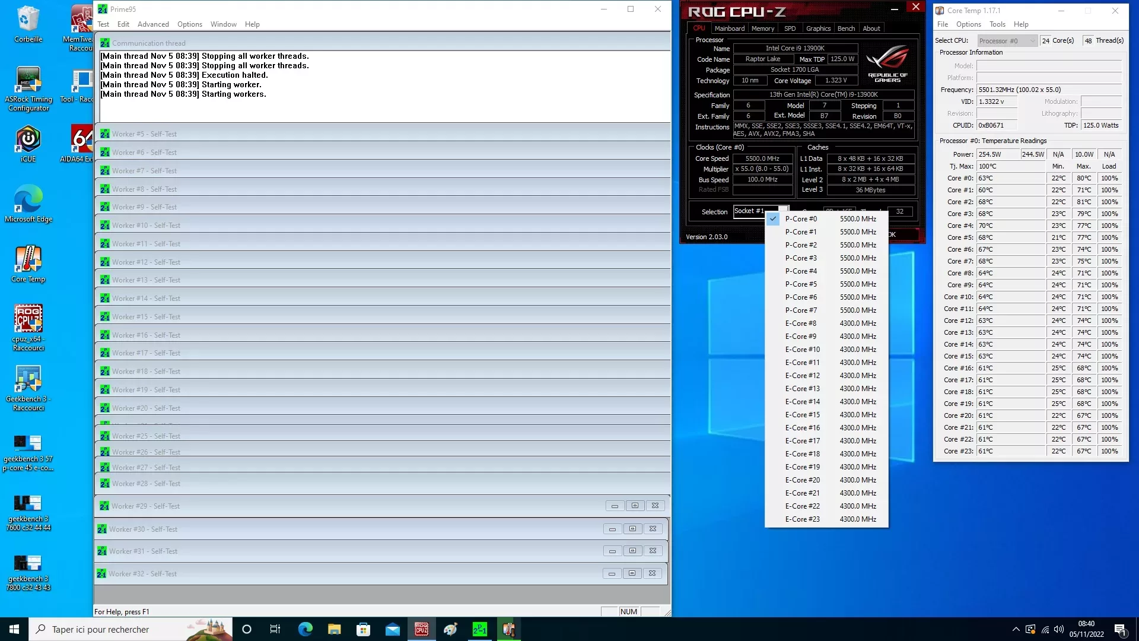The image size is (1139, 641).
Task: Switch to Prime95 green taskbar icon
Action: (479, 629)
